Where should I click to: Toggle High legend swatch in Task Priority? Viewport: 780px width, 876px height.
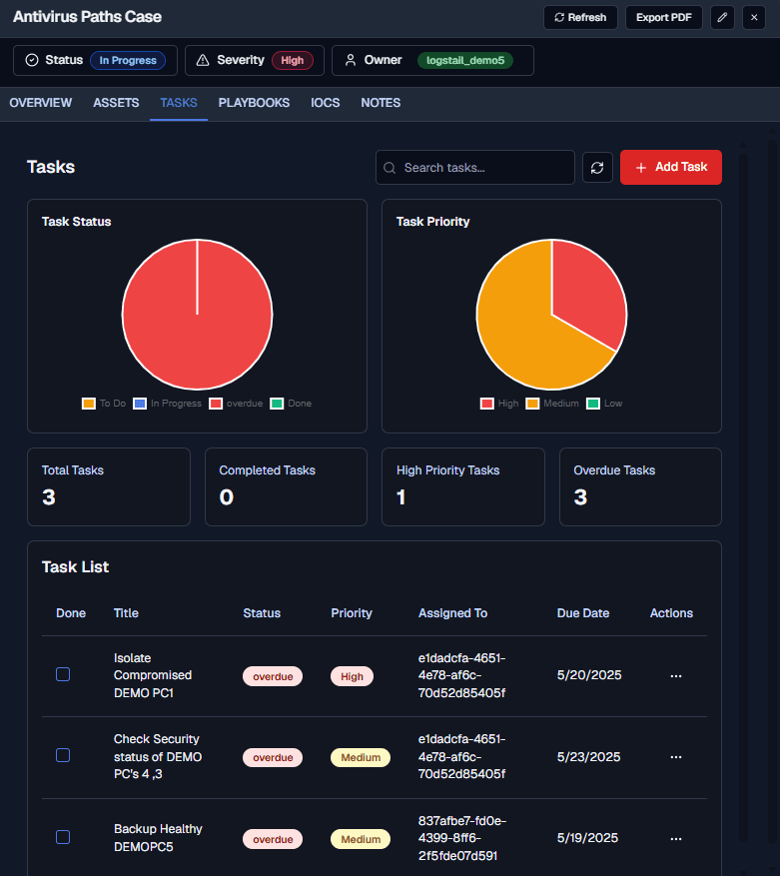pos(487,404)
